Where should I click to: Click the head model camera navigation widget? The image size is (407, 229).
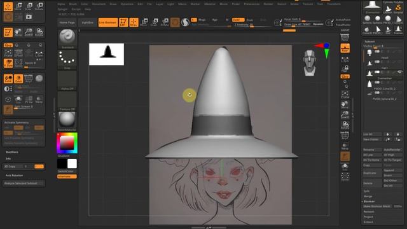310,63
